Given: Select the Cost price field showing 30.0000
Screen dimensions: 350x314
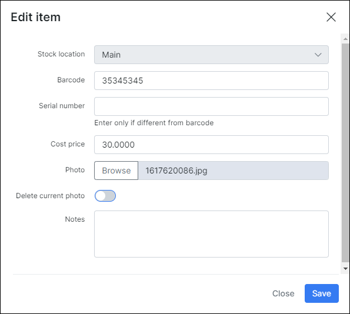Looking at the screenshot, I should coord(211,145).
